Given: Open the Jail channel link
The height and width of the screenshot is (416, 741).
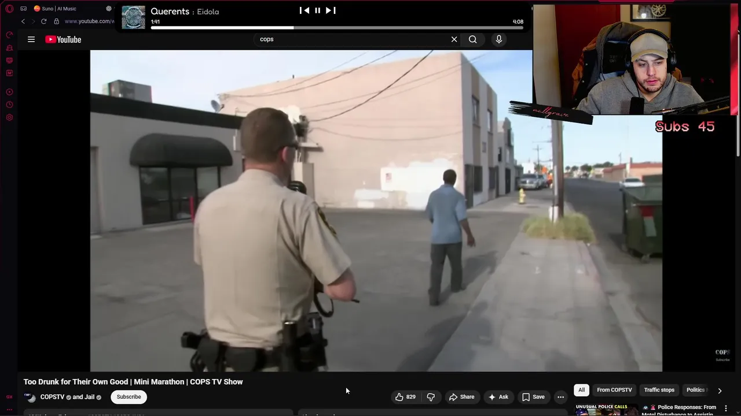Looking at the screenshot, I should click(89, 397).
